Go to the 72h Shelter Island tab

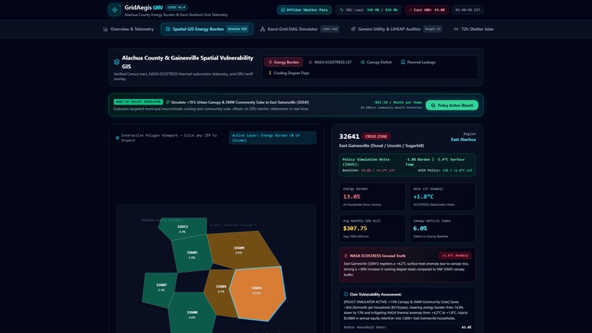click(x=474, y=29)
